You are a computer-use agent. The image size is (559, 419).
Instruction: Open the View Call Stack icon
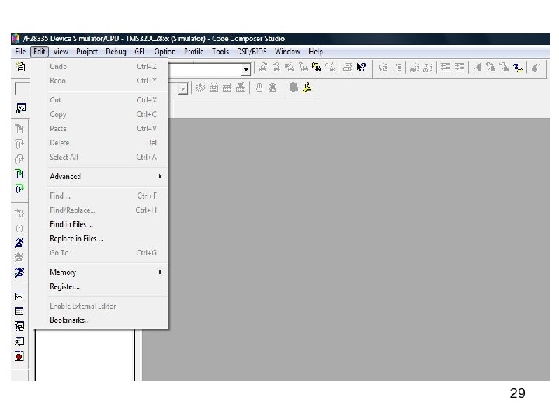click(x=19, y=326)
